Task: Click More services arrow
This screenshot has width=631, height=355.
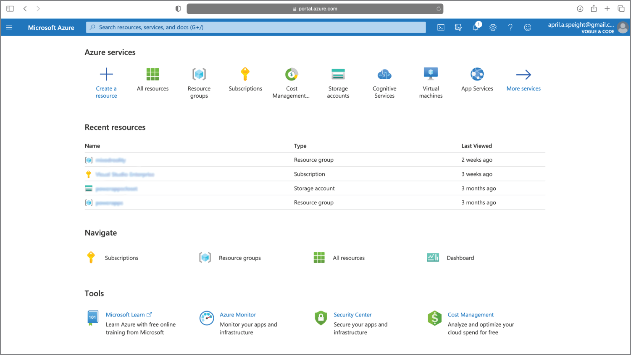Action: (x=523, y=75)
